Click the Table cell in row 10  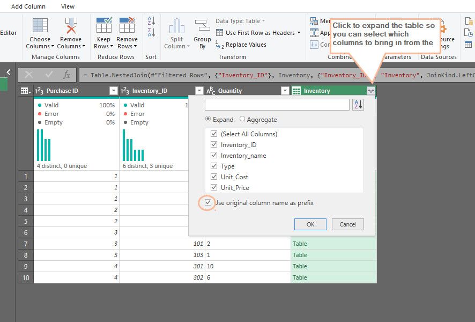point(333,277)
